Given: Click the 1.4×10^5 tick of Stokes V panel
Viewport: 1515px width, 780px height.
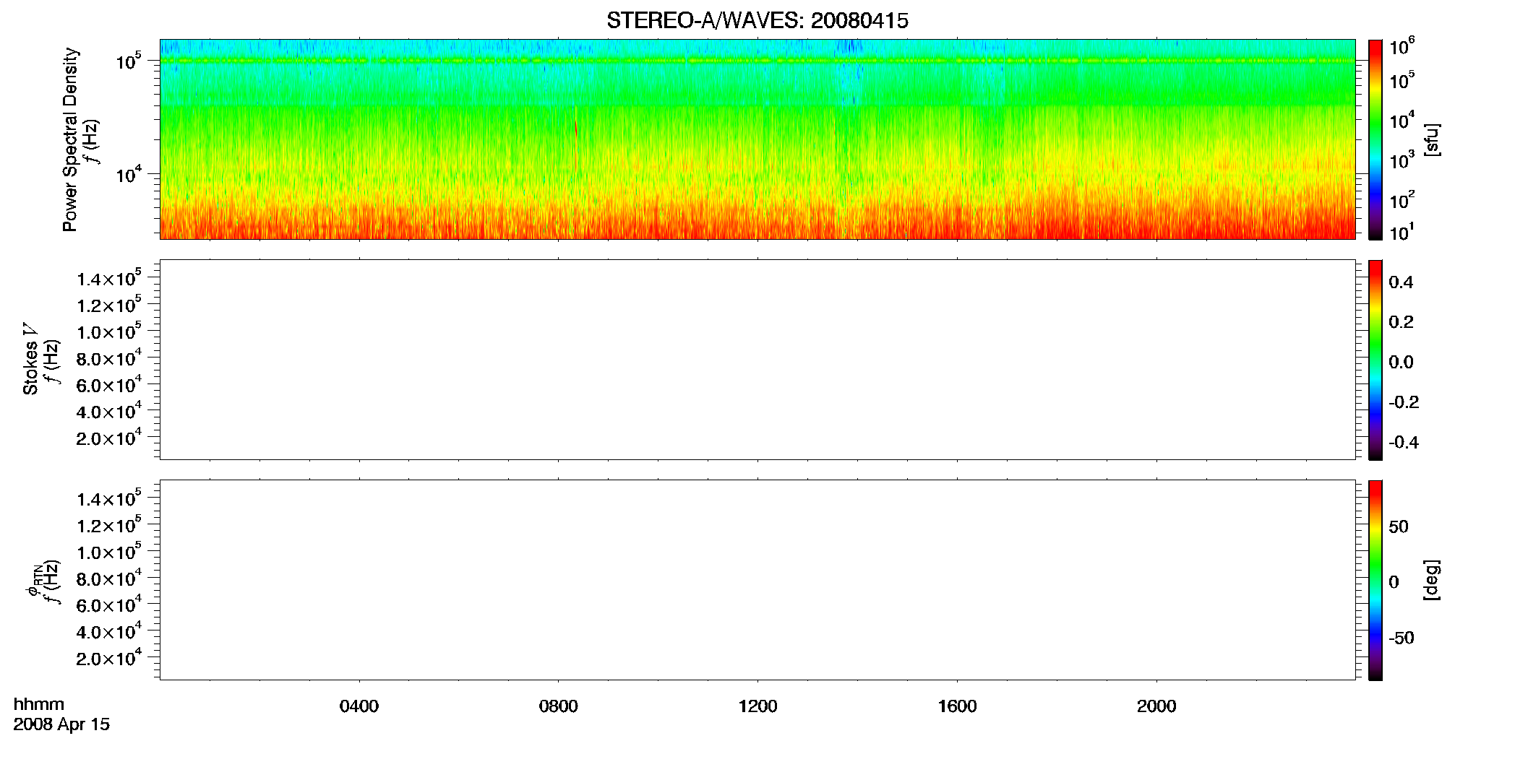Looking at the screenshot, I should pyautogui.click(x=108, y=278).
